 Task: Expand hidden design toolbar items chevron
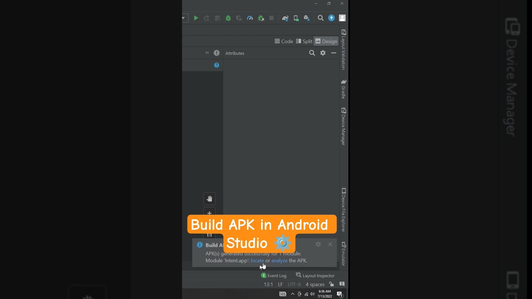click(x=207, y=53)
